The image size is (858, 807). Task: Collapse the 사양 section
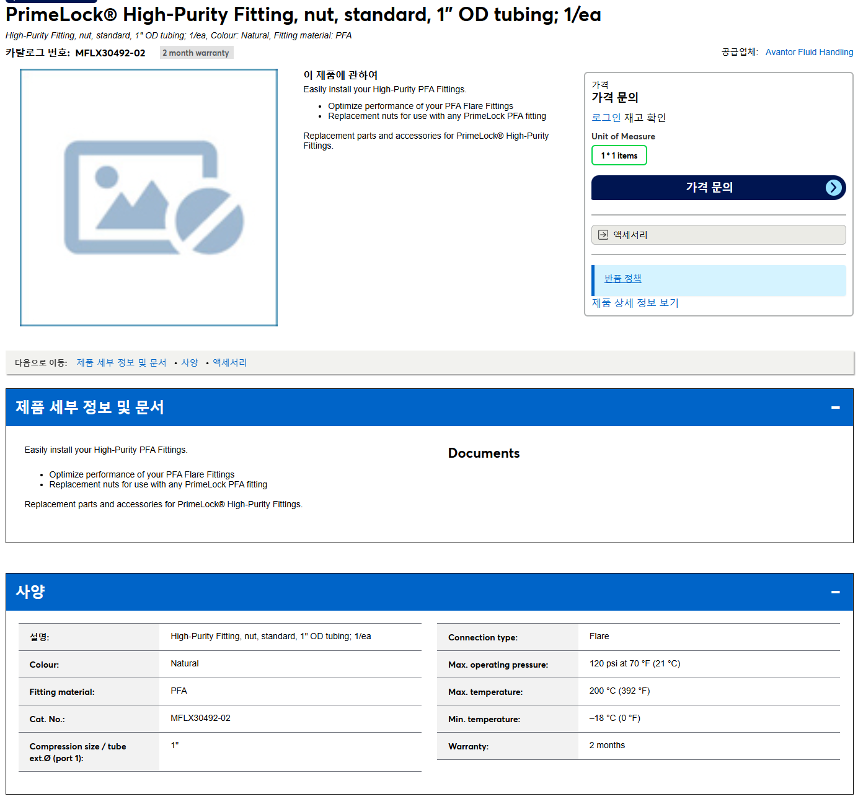(x=835, y=592)
